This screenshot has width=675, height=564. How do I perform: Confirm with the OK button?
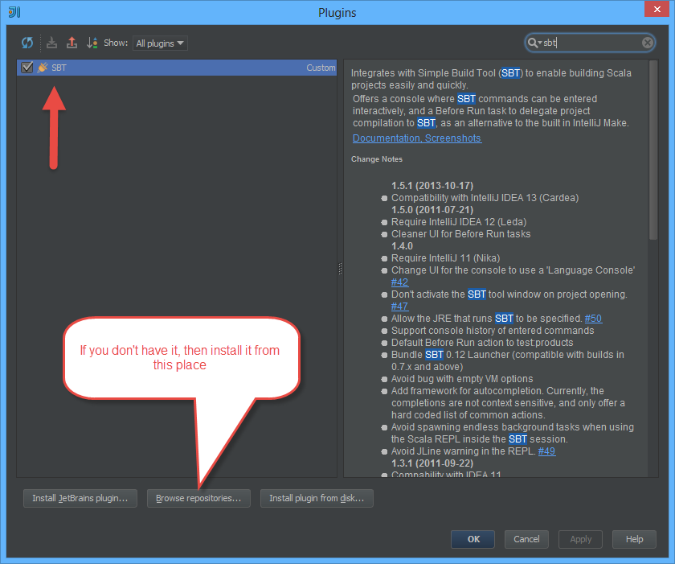click(x=472, y=539)
